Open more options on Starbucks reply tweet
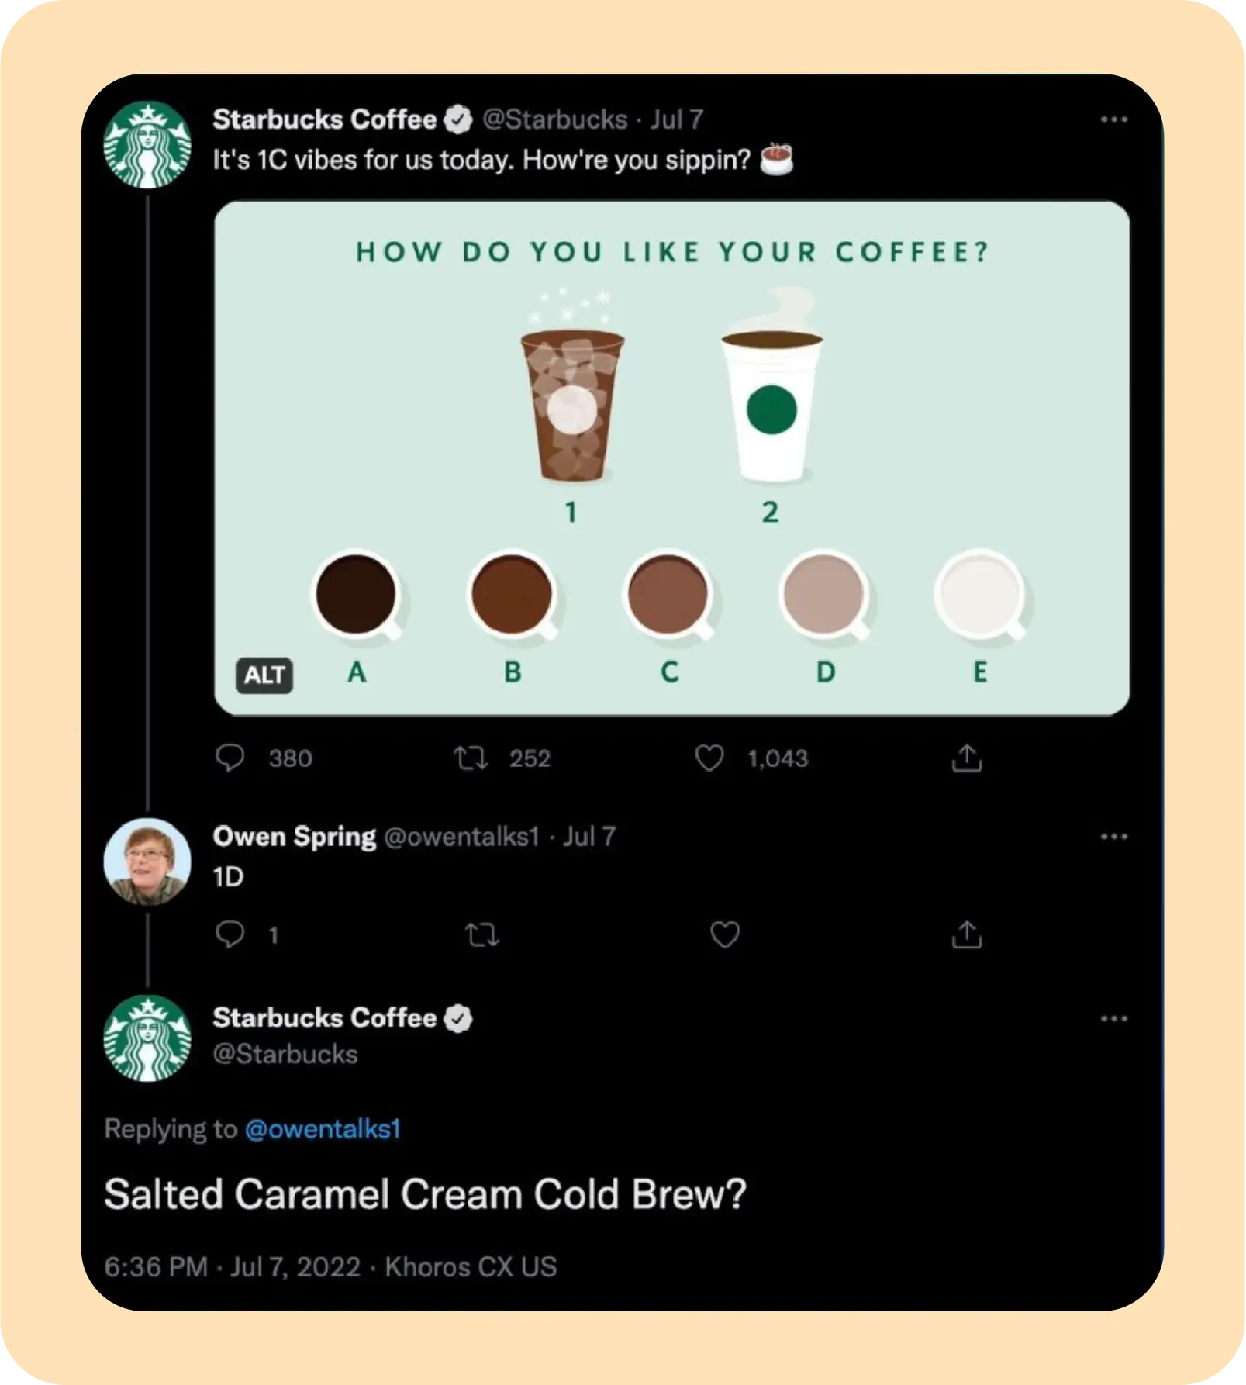1246x1385 pixels. coord(1113,1018)
